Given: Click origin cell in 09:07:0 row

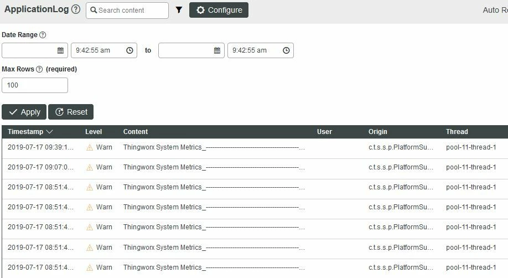Looking at the screenshot, I should (x=401, y=167).
